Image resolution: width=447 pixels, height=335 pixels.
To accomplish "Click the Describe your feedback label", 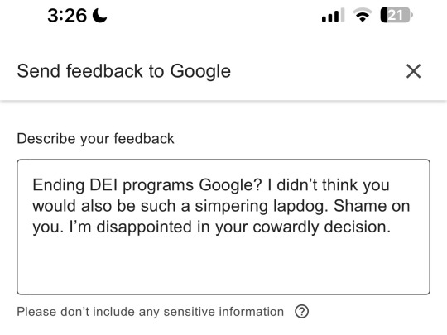I will tap(95, 139).
